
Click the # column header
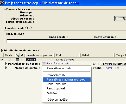pos(22,55)
